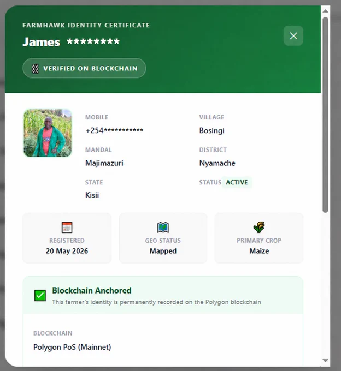The width and height of the screenshot is (341, 371).
Task: Click the Mapped geo status value
Action: pos(163,251)
